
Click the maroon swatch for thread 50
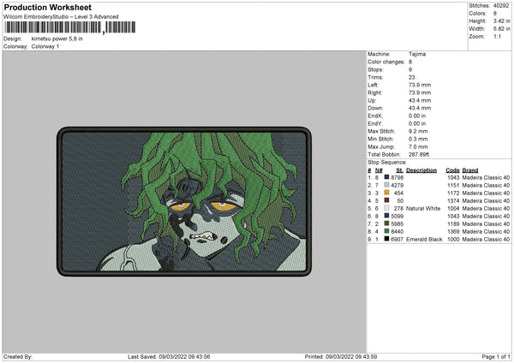[x=386, y=200]
